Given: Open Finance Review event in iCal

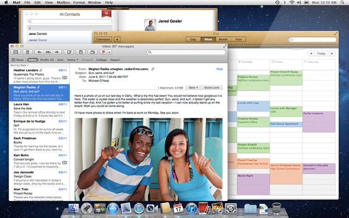Looking at the screenshot, I should 253,83.
